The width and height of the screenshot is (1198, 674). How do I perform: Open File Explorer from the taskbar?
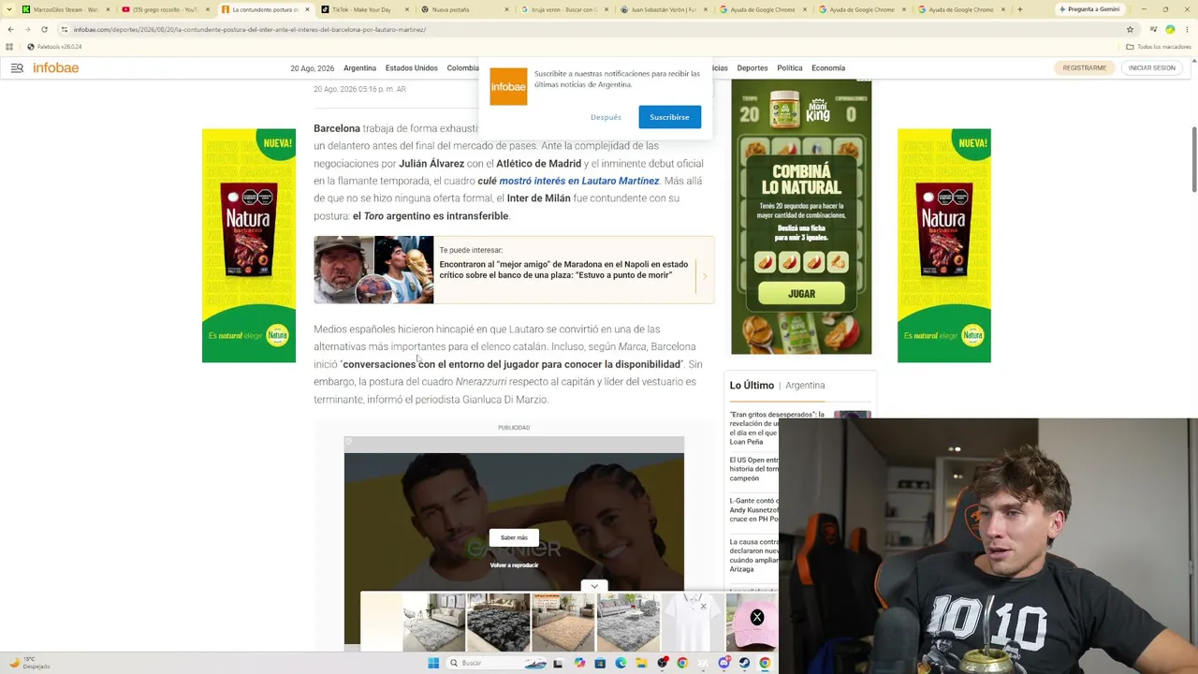pos(641,663)
